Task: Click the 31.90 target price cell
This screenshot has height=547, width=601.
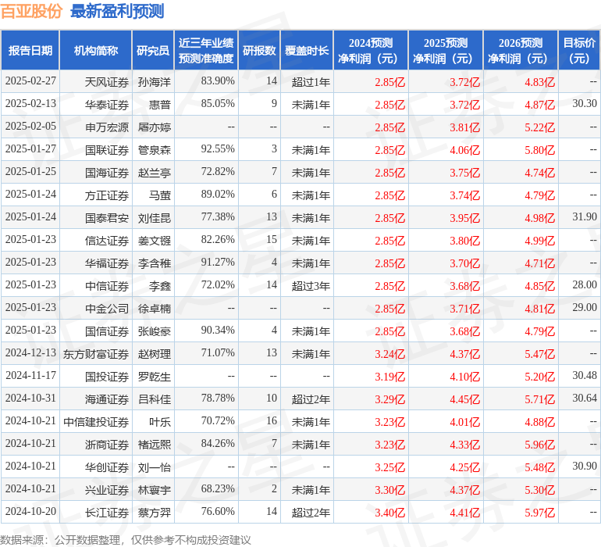Action: (x=584, y=216)
